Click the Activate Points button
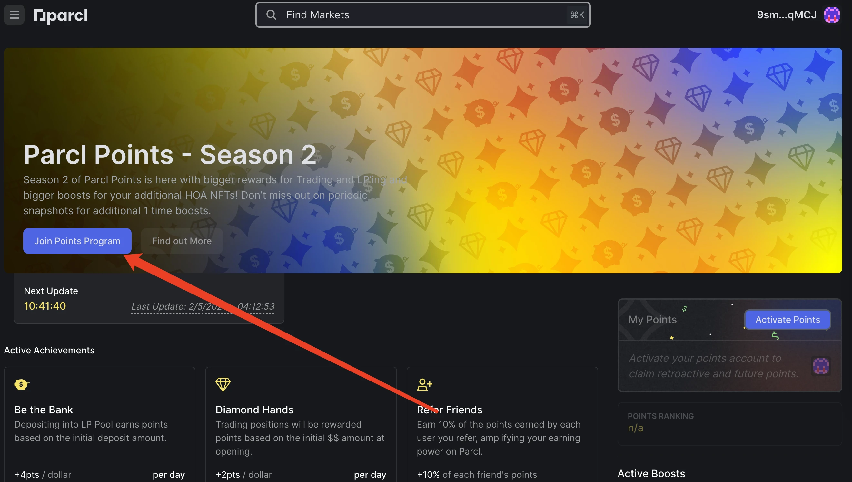 tap(788, 319)
